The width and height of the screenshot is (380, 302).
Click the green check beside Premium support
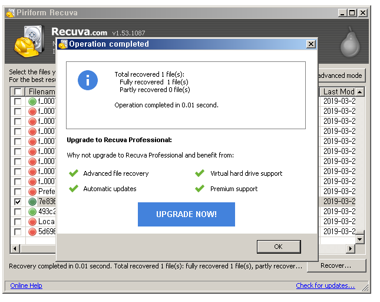coord(200,189)
